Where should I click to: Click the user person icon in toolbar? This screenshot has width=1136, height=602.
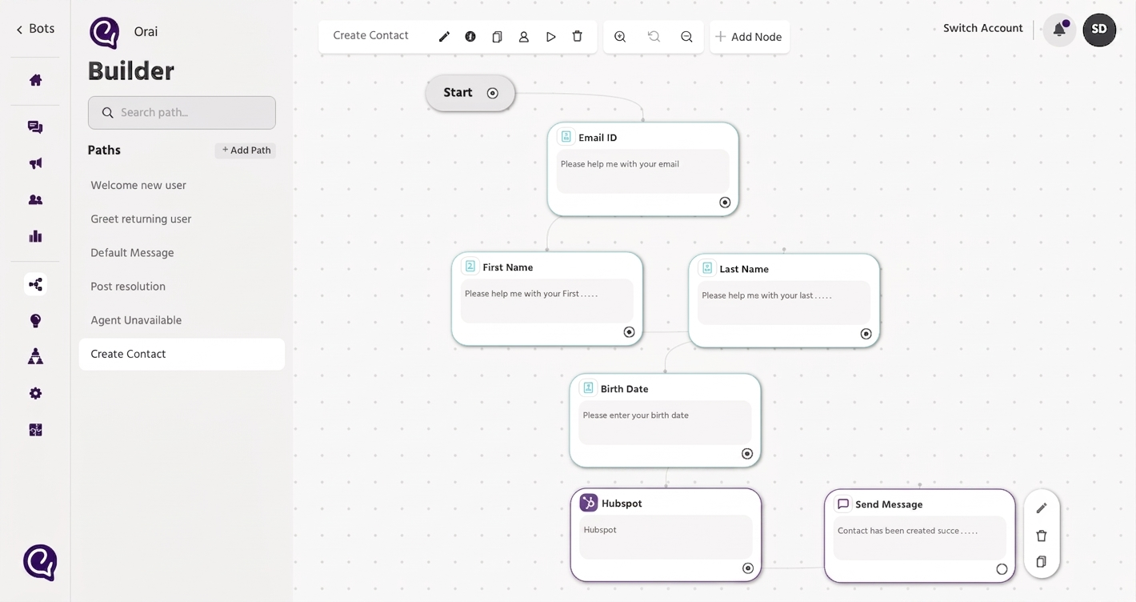(524, 37)
